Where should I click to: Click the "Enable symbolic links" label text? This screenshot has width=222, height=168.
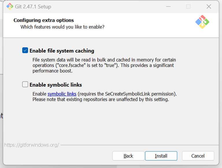(x=56, y=85)
